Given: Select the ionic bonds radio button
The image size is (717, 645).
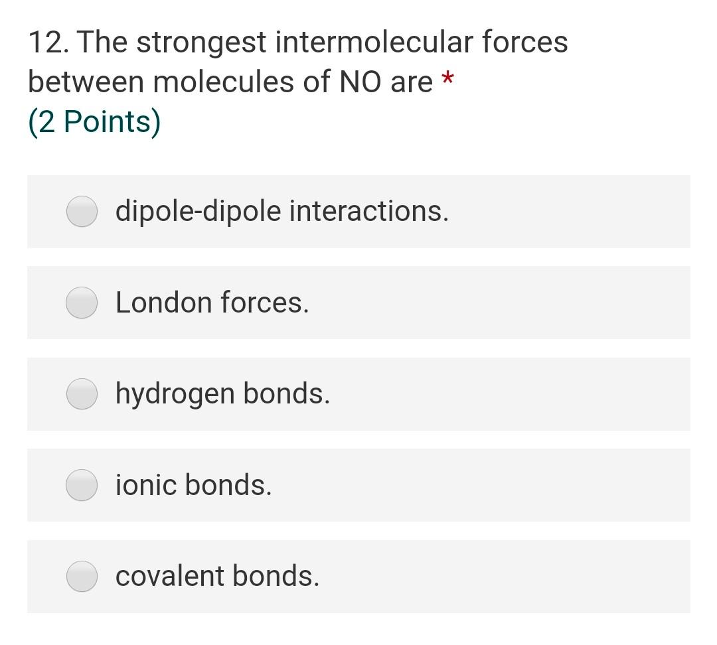Looking at the screenshot, I should click(80, 484).
